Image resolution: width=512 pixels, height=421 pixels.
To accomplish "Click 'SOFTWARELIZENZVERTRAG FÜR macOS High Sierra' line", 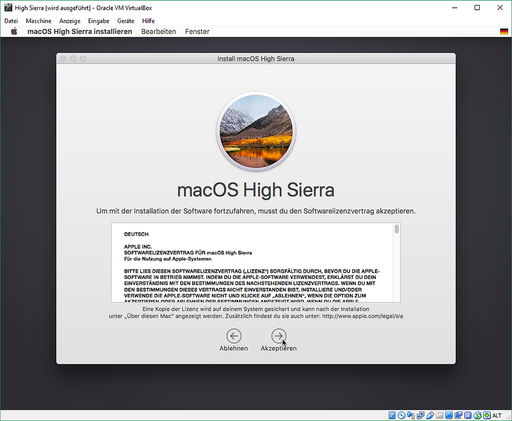I will click(188, 253).
